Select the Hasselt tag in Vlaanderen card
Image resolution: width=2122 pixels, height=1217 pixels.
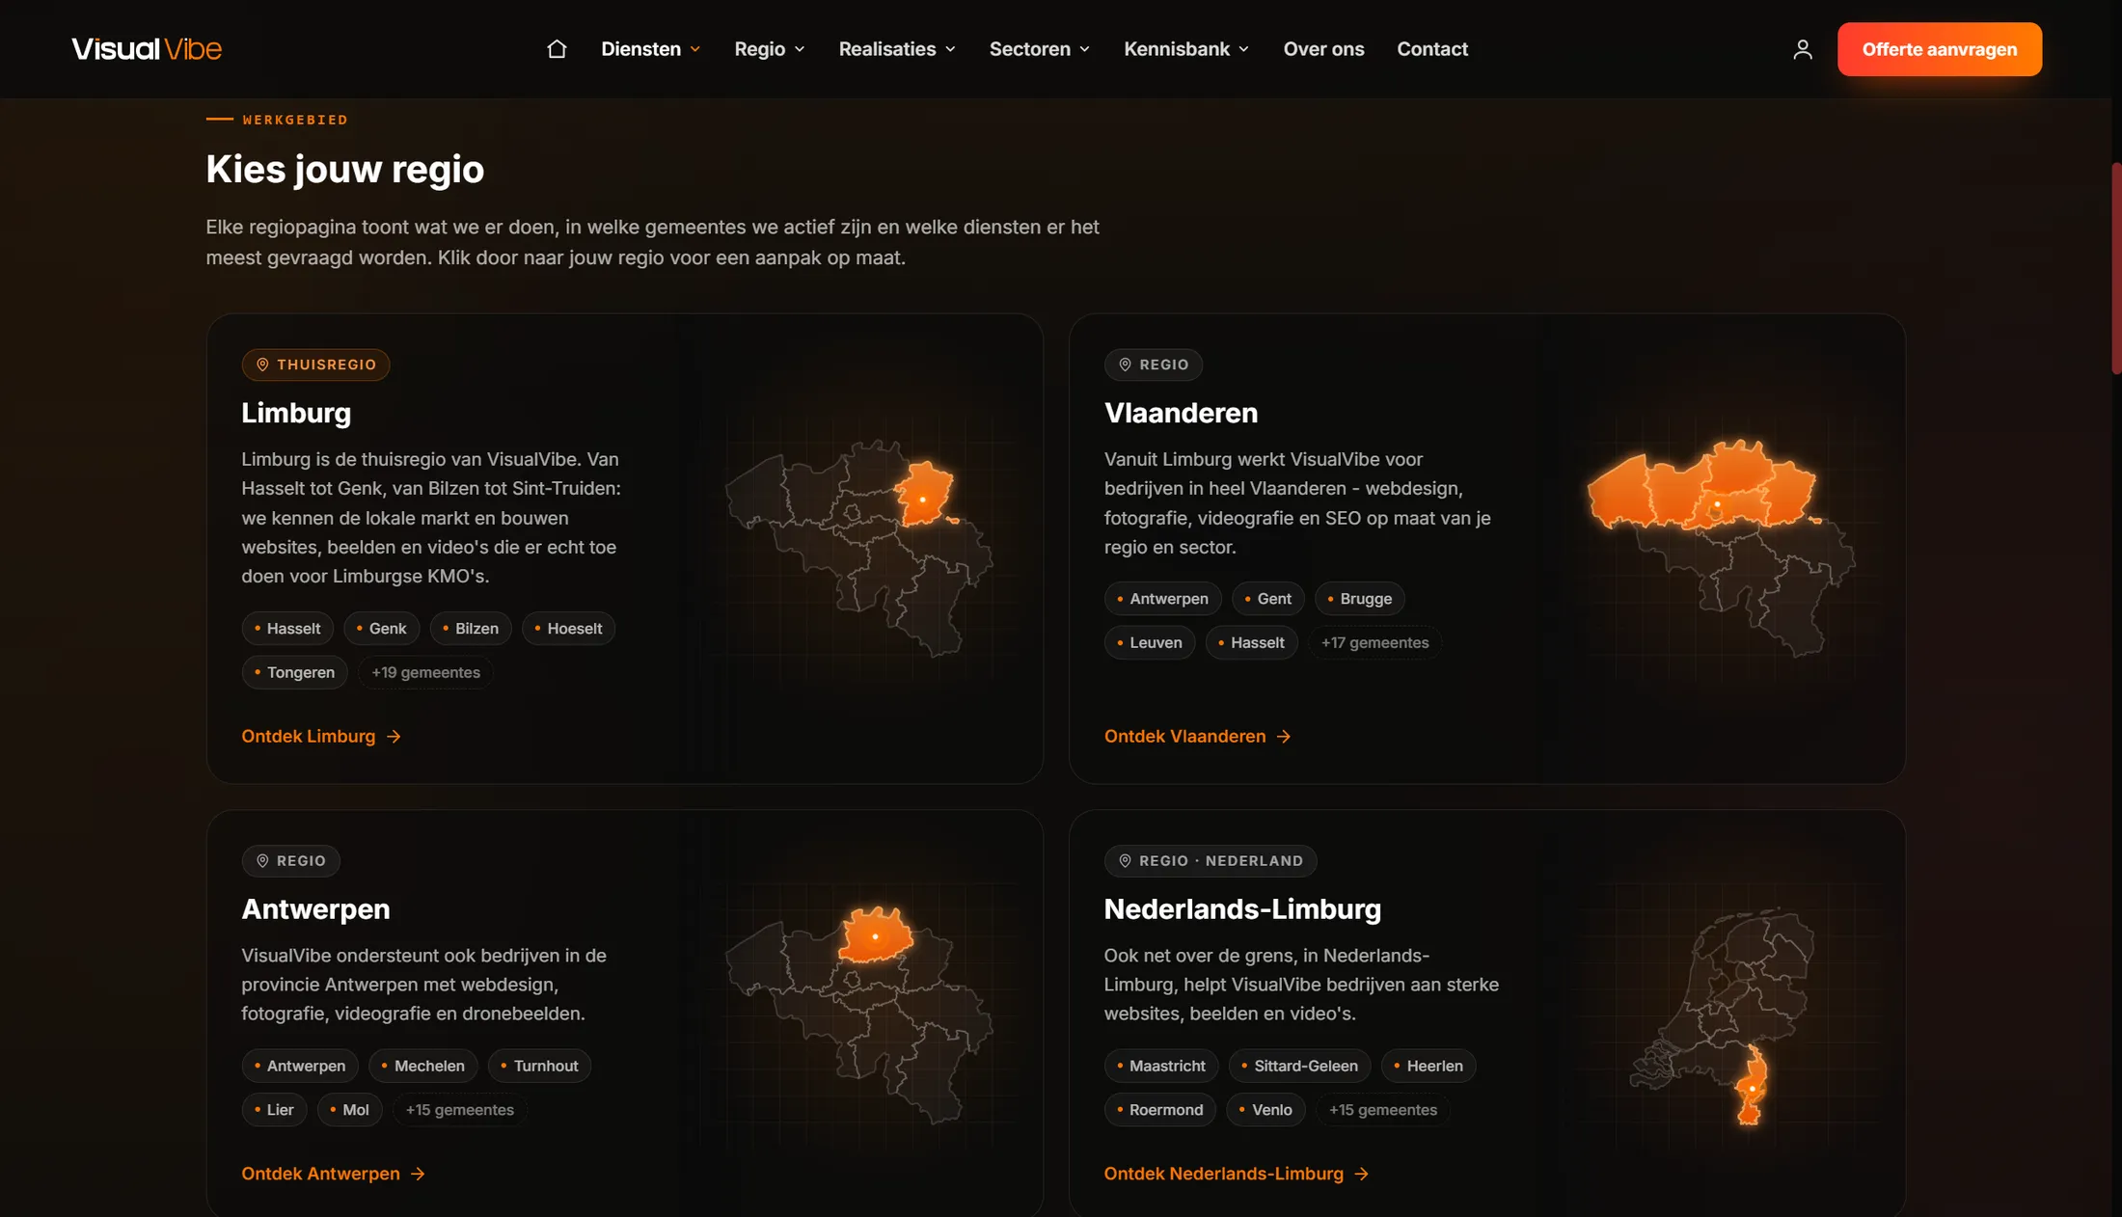(1251, 642)
